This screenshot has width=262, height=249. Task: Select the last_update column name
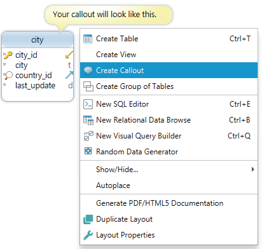click(36, 86)
